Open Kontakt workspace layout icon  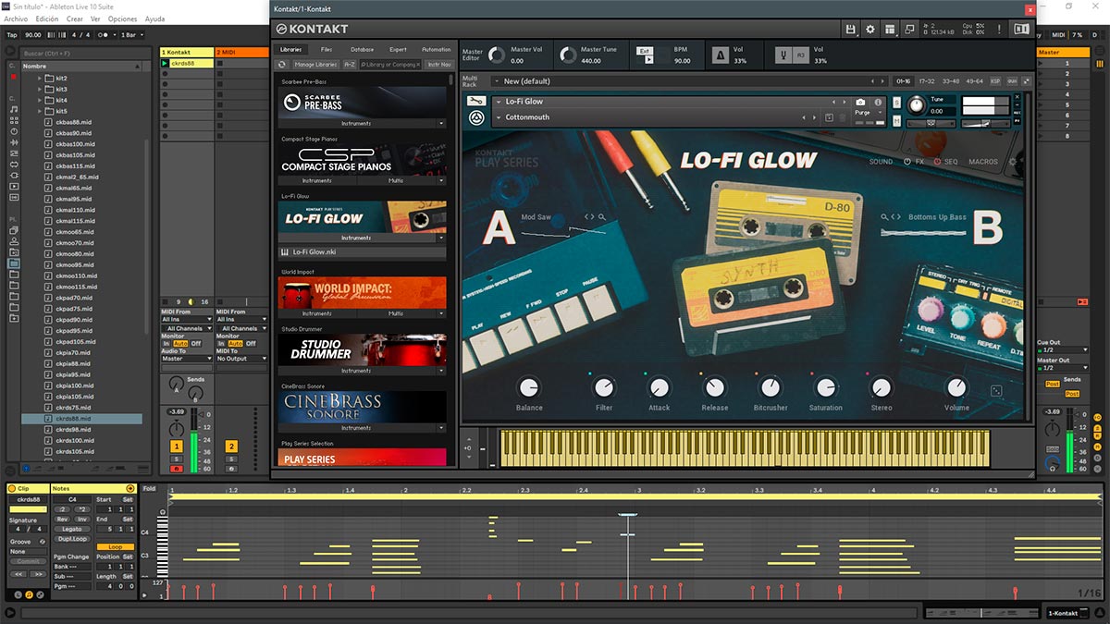[890, 29]
